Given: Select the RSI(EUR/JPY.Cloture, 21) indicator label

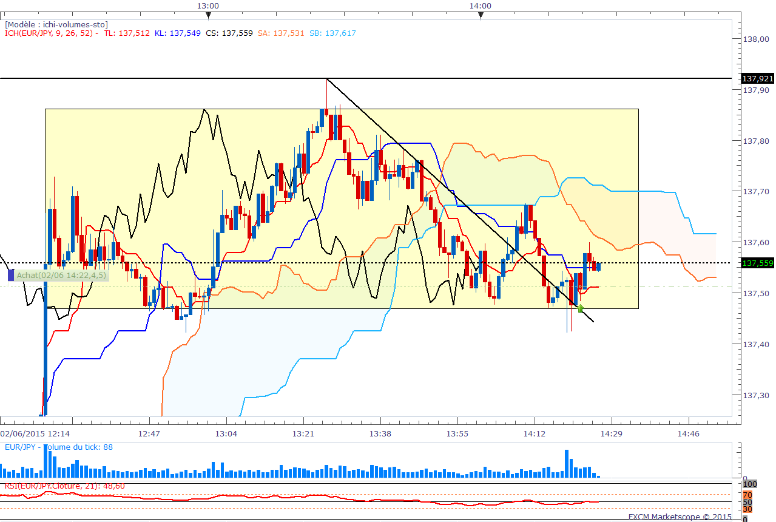Looking at the screenshot, I should pyautogui.click(x=65, y=486).
